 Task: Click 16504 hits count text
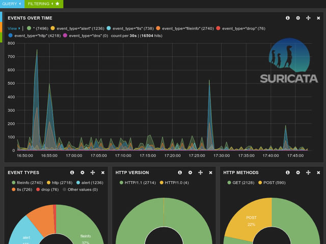151,36
